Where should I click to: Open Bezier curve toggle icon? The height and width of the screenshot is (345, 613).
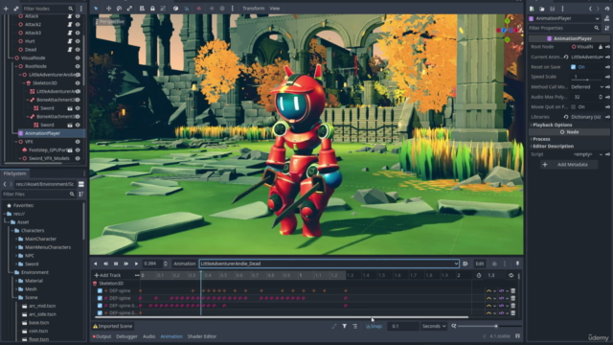[334, 326]
